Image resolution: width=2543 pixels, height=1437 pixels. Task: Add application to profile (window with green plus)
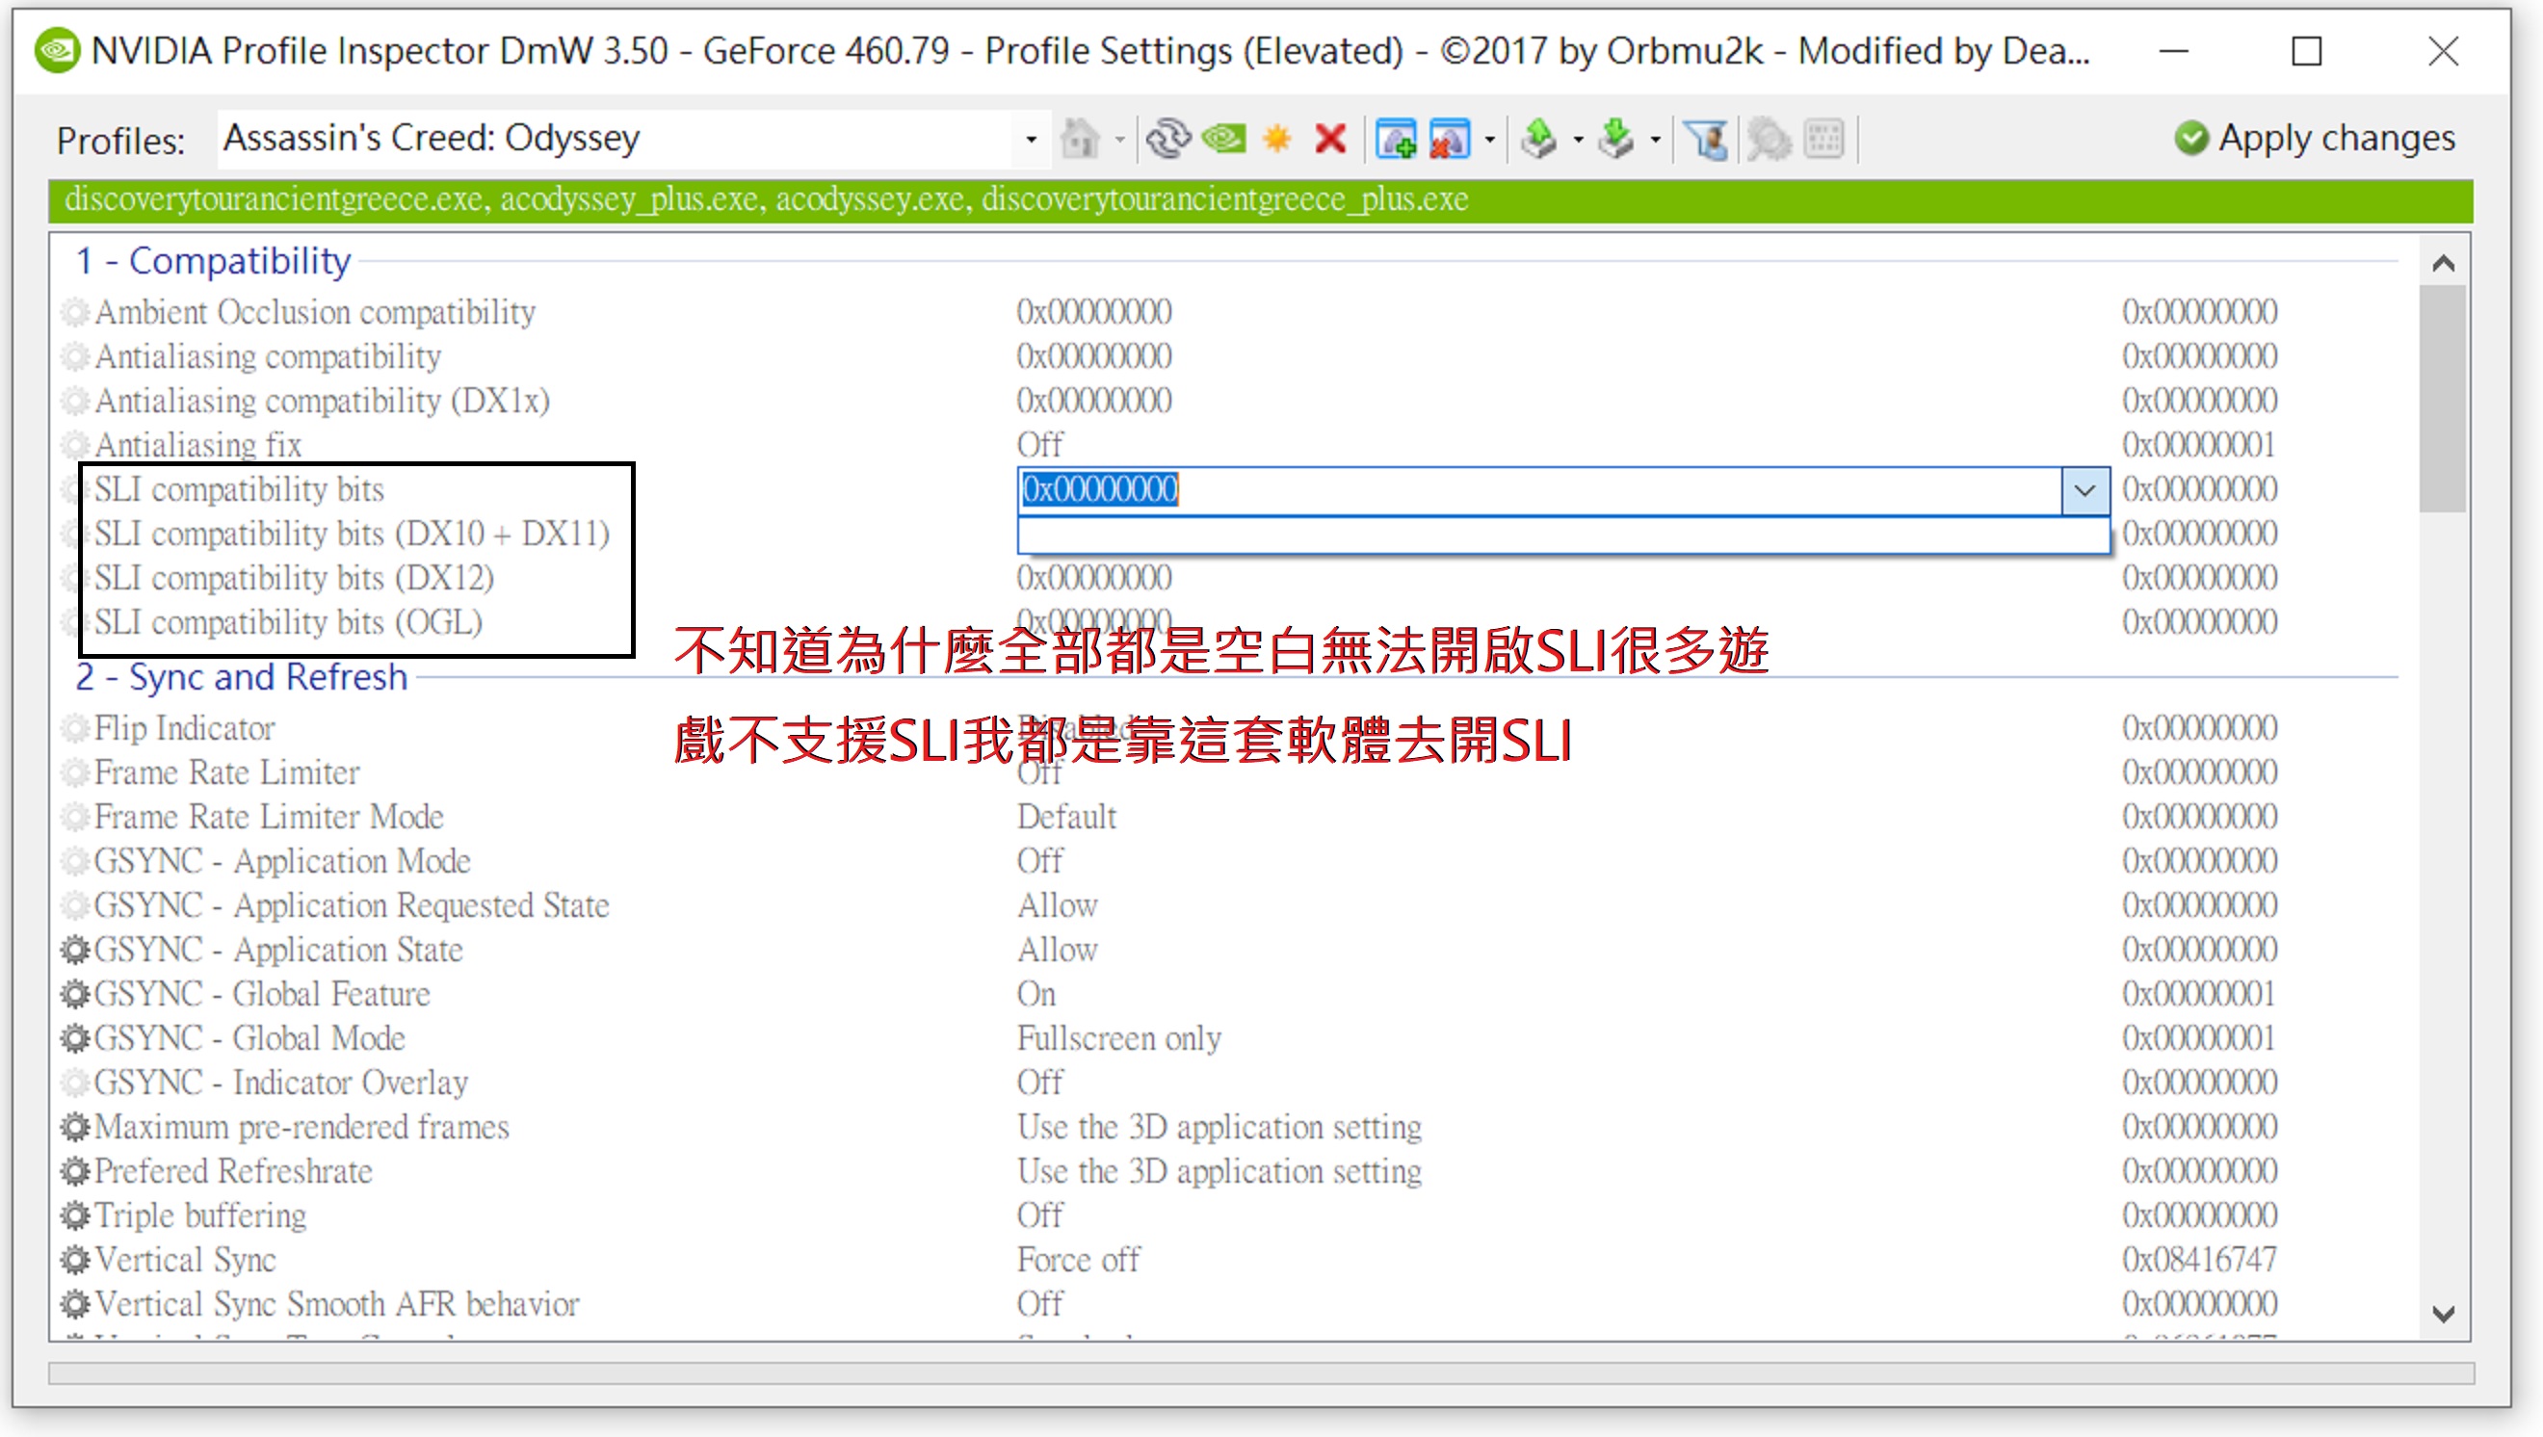point(1396,138)
